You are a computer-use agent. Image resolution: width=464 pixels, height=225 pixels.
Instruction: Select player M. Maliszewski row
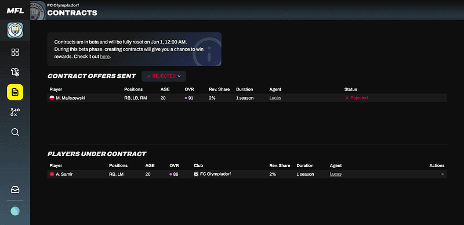[247, 98]
